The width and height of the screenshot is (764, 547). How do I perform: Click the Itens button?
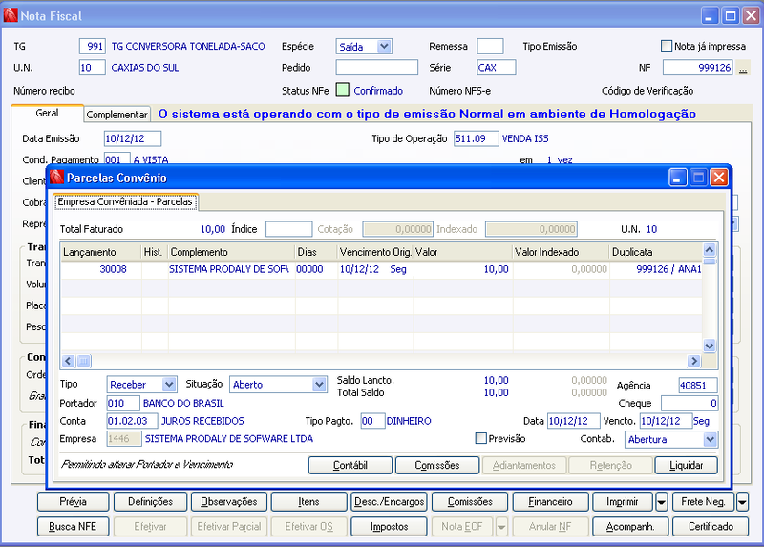(308, 501)
